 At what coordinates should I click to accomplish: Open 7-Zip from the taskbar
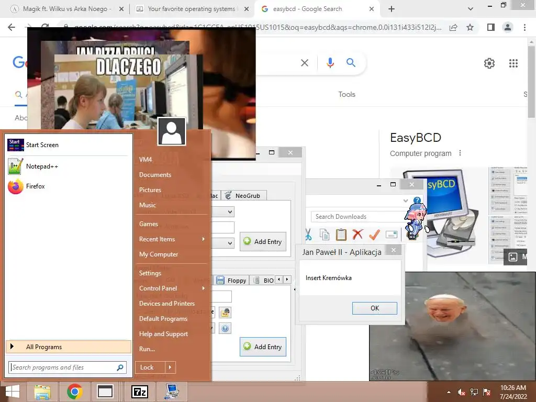[x=140, y=392]
